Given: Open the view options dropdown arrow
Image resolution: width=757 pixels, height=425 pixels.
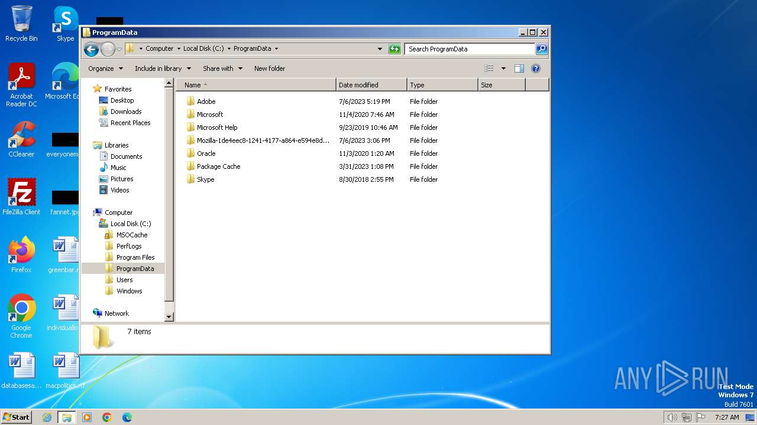Looking at the screenshot, I should pos(503,68).
